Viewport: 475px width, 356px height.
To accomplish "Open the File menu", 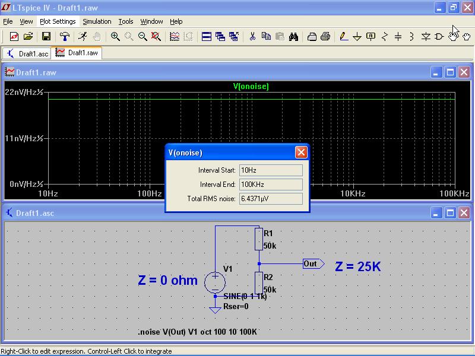I will [8, 21].
